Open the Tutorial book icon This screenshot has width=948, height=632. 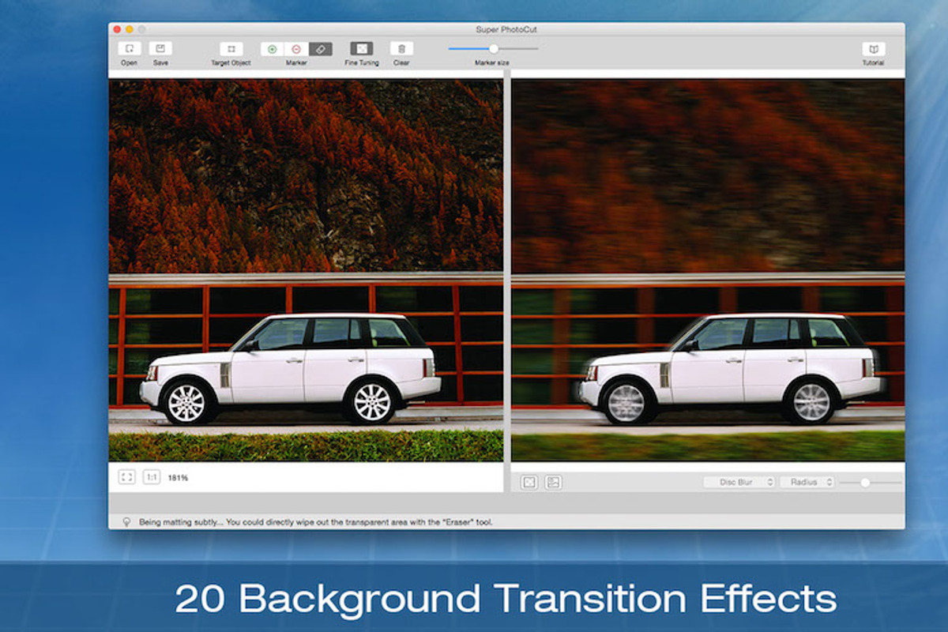coord(873,49)
